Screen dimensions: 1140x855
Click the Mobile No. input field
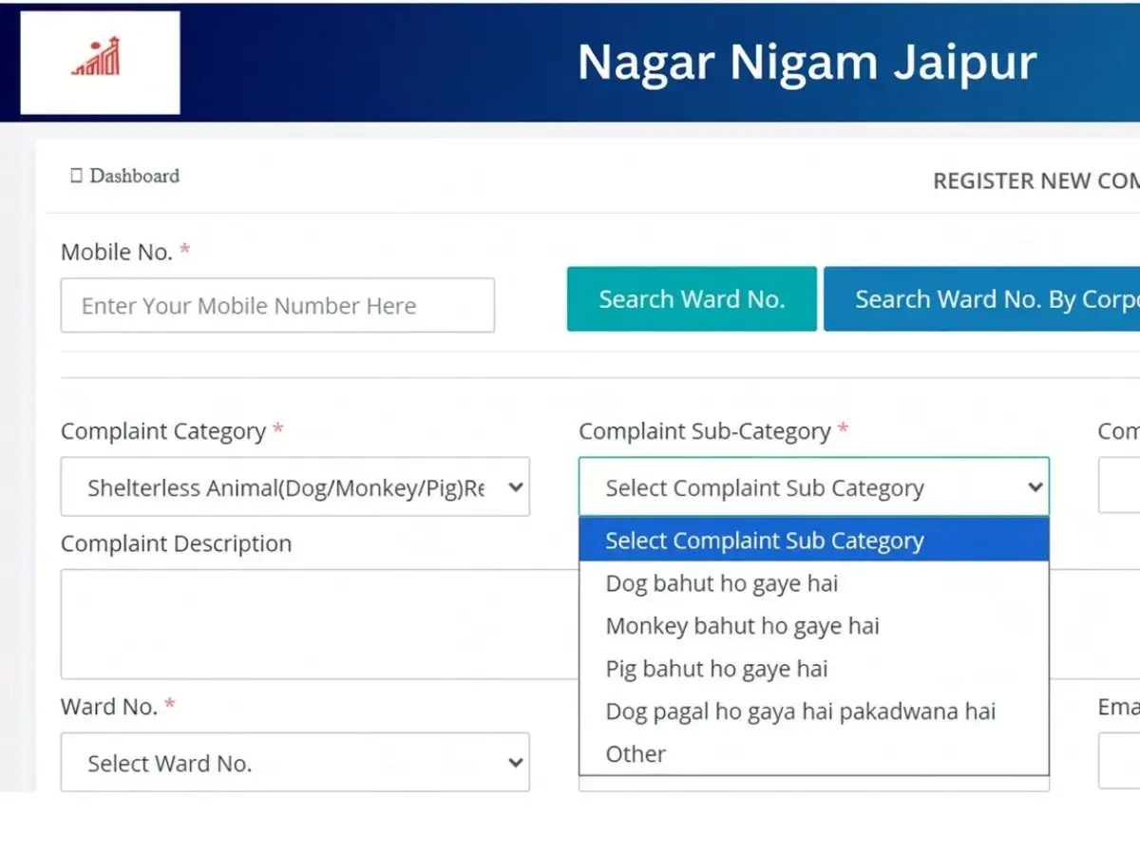coord(277,305)
